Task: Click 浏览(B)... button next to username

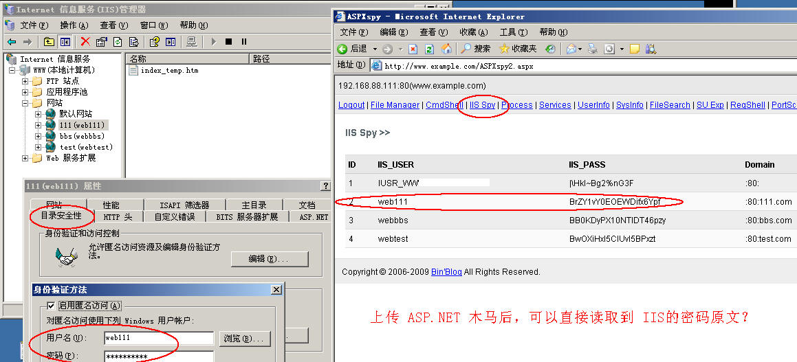Action: (x=245, y=339)
